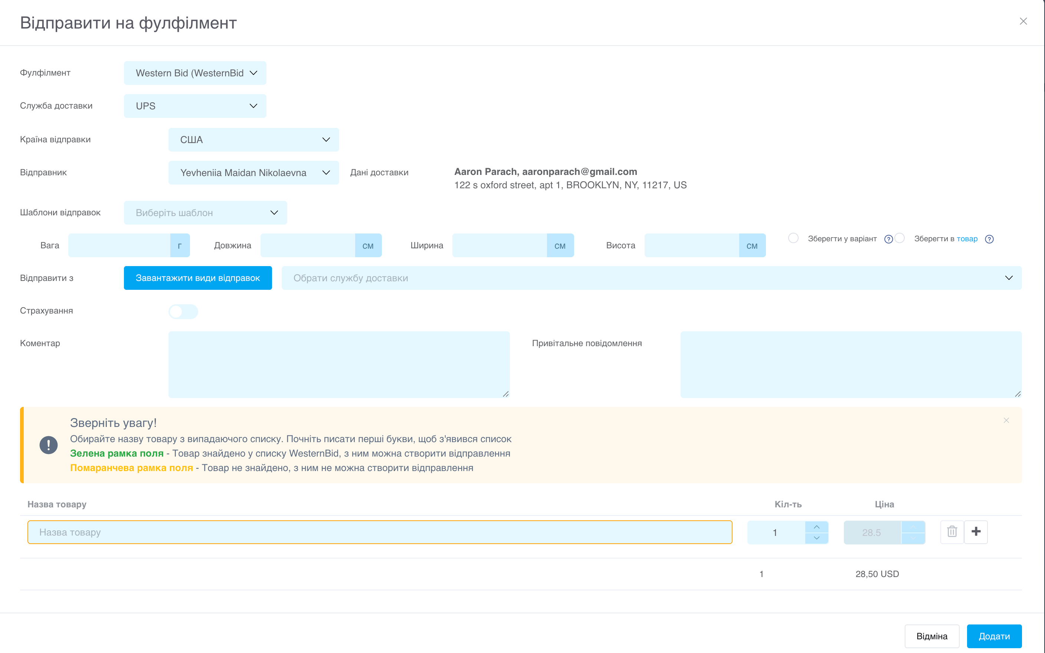Close the Відправити на фулфілмент dialog
Screen dimensions: 1045x653
click(x=1023, y=21)
